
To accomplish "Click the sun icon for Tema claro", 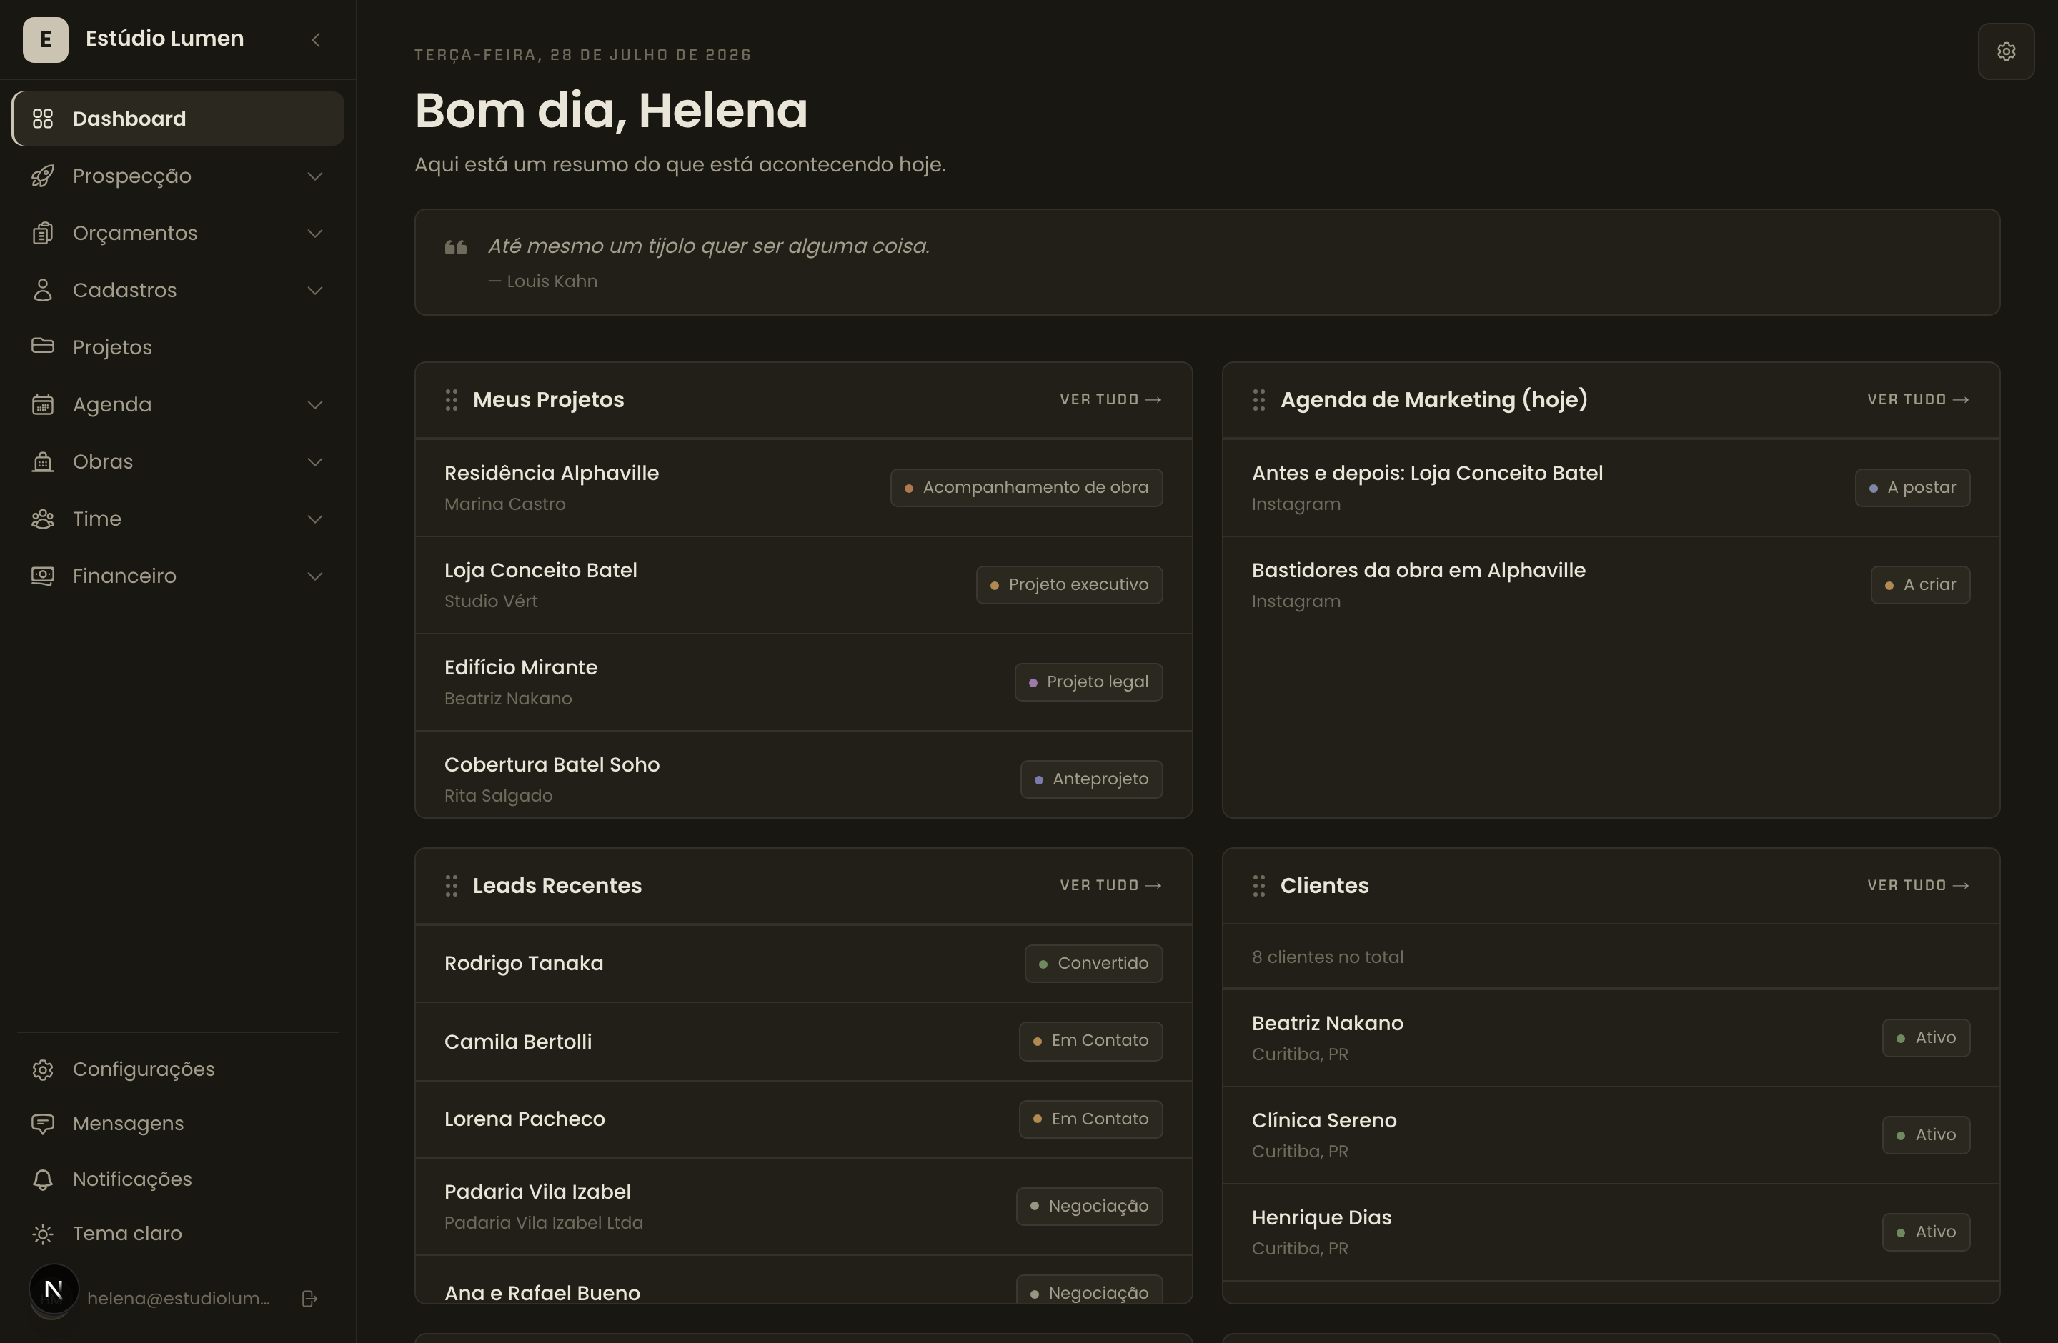I will coord(42,1234).
